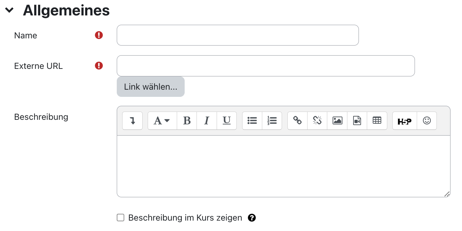Click the 'Link wählen...' button
Image resolution: width=462 pixels, height=231 pixels.
[151, 86]
